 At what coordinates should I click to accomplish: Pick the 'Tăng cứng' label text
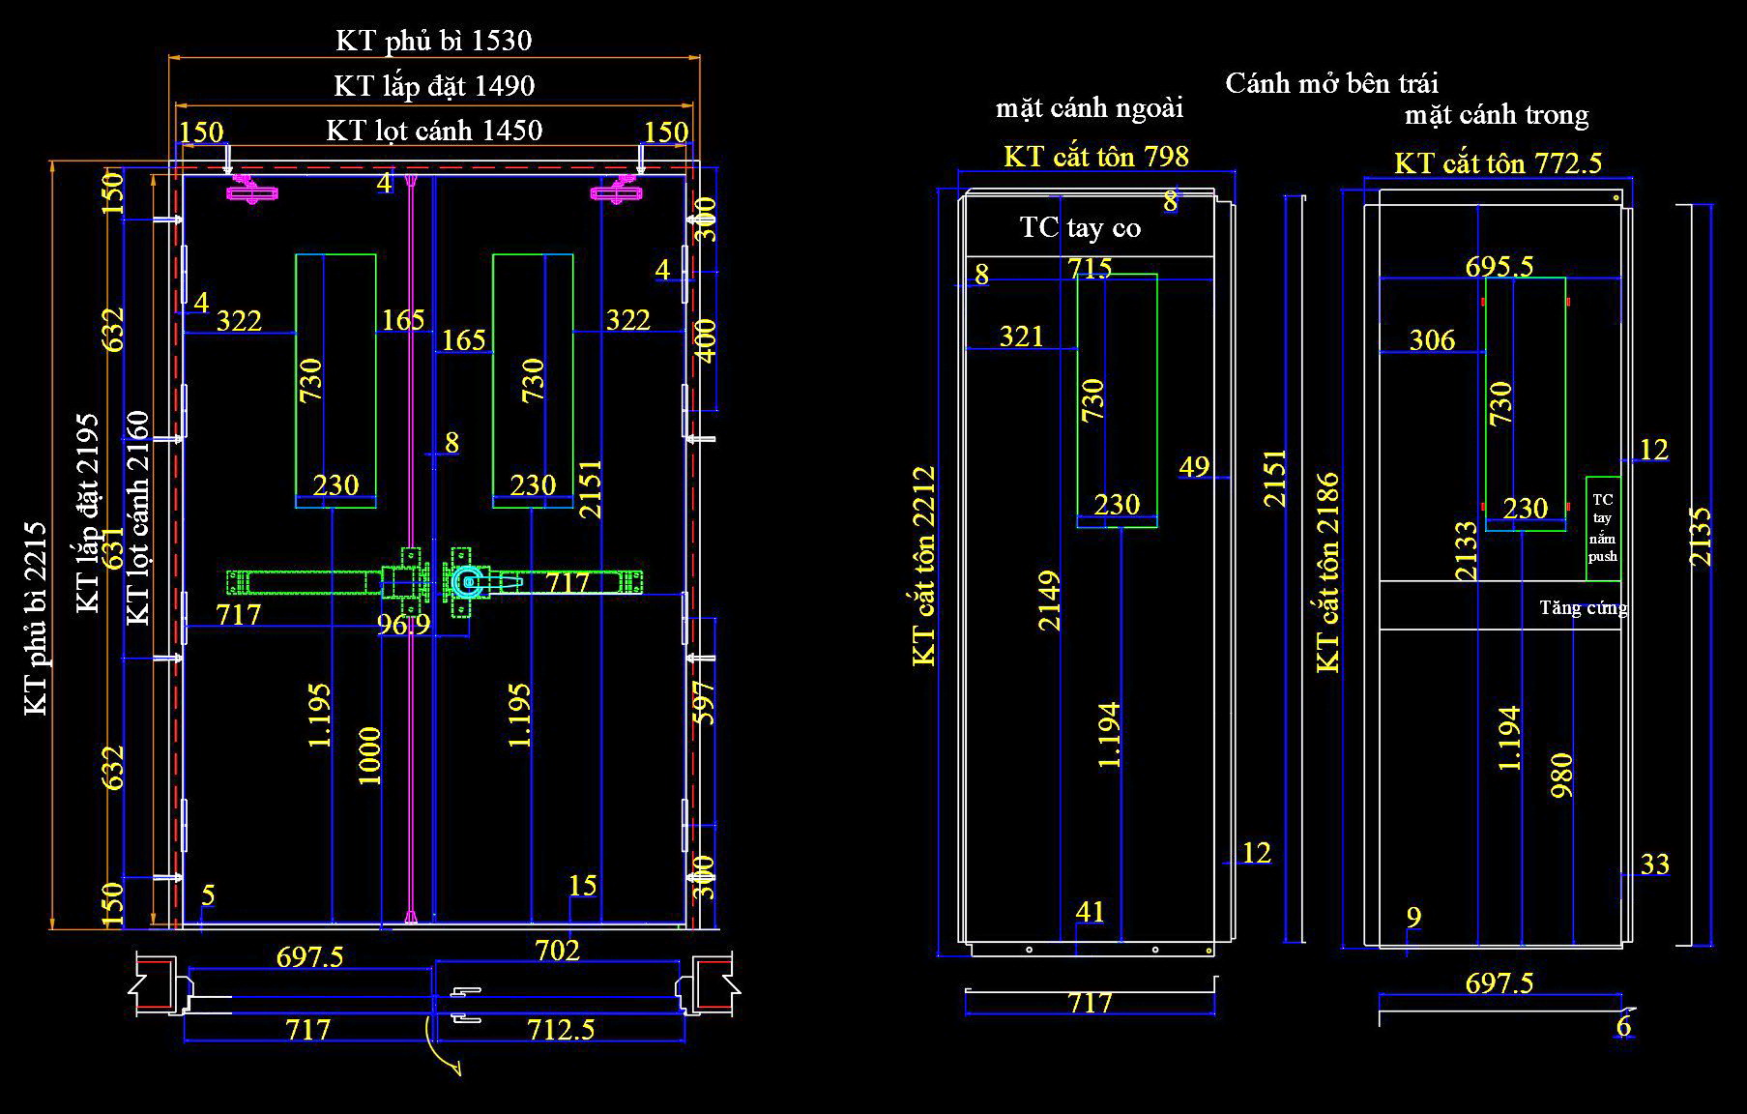click(x=1583, y=608)
